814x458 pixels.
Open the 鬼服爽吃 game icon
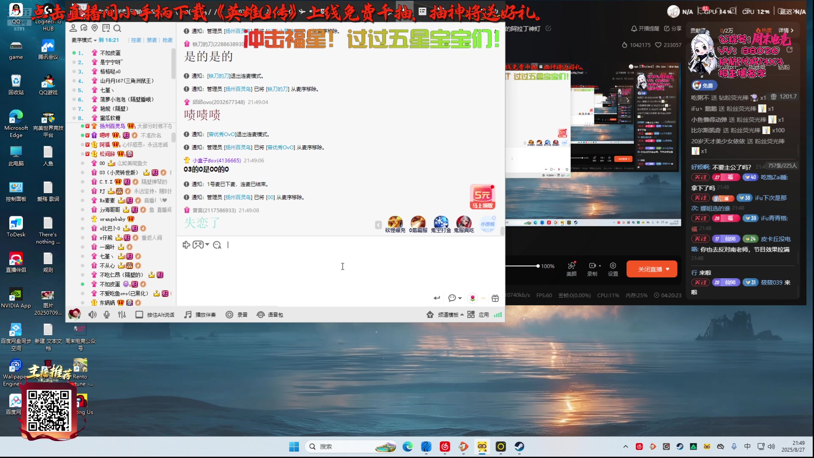464,224
